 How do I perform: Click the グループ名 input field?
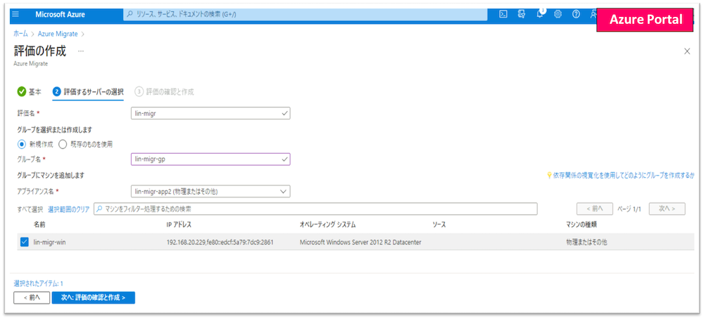click(210, 159)
